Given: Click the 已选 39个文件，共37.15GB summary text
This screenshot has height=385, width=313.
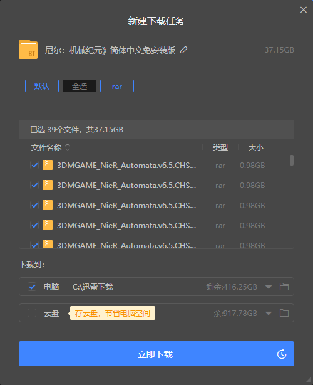Looking at the screenshot, I should [76, 129].
